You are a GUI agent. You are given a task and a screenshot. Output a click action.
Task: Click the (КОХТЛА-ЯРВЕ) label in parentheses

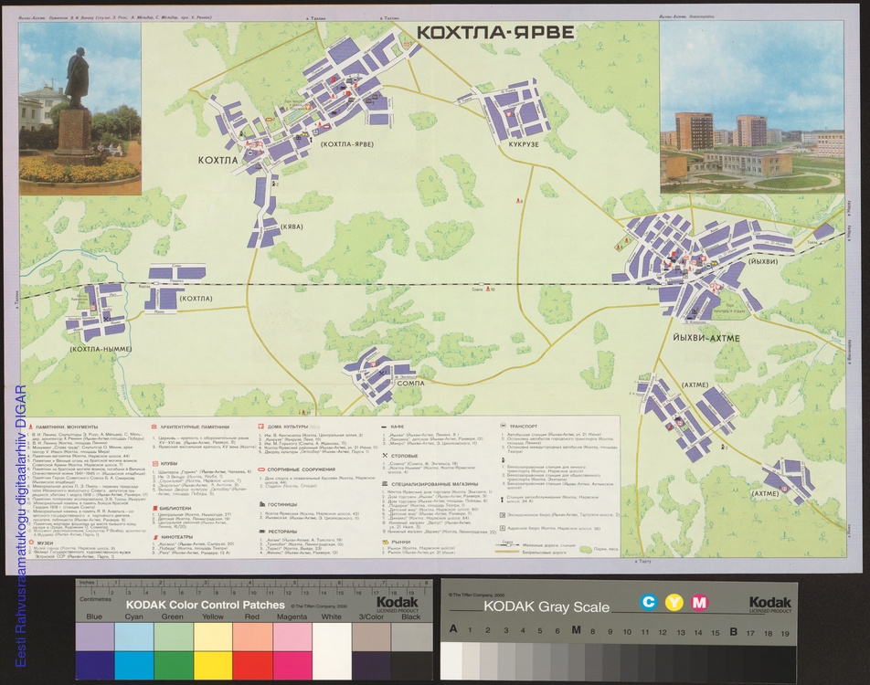tap(346, 144)
